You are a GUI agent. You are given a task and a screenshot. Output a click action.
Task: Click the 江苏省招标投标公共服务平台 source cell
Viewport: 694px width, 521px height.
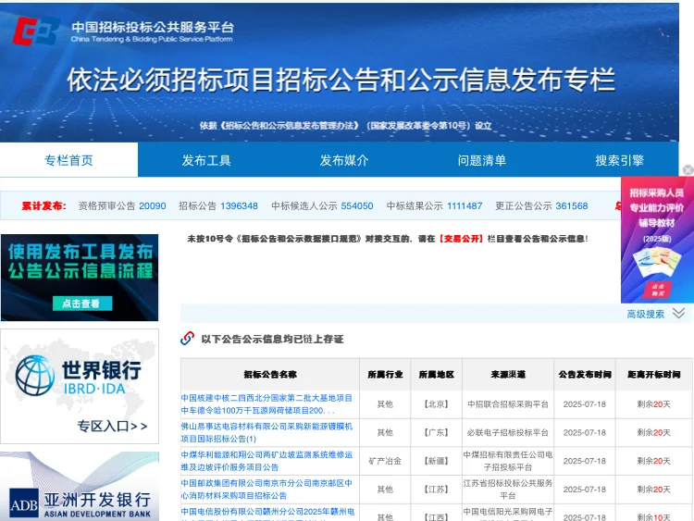click(508, 490)
